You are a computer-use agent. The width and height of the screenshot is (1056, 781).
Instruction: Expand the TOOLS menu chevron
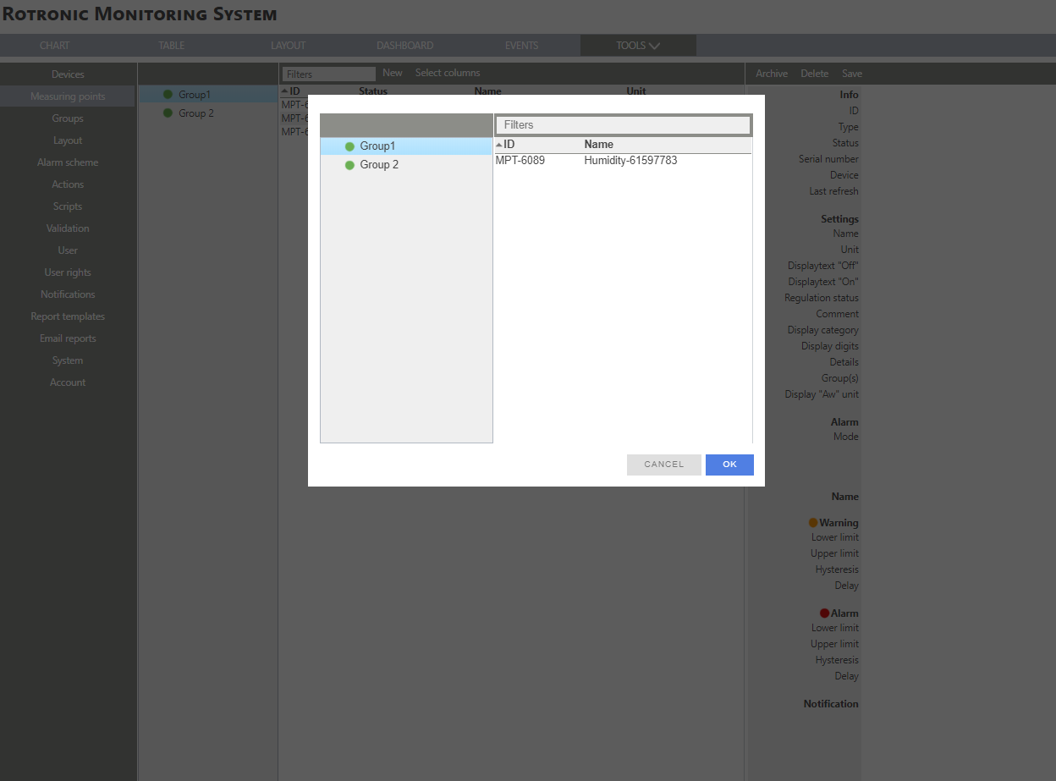654,46
